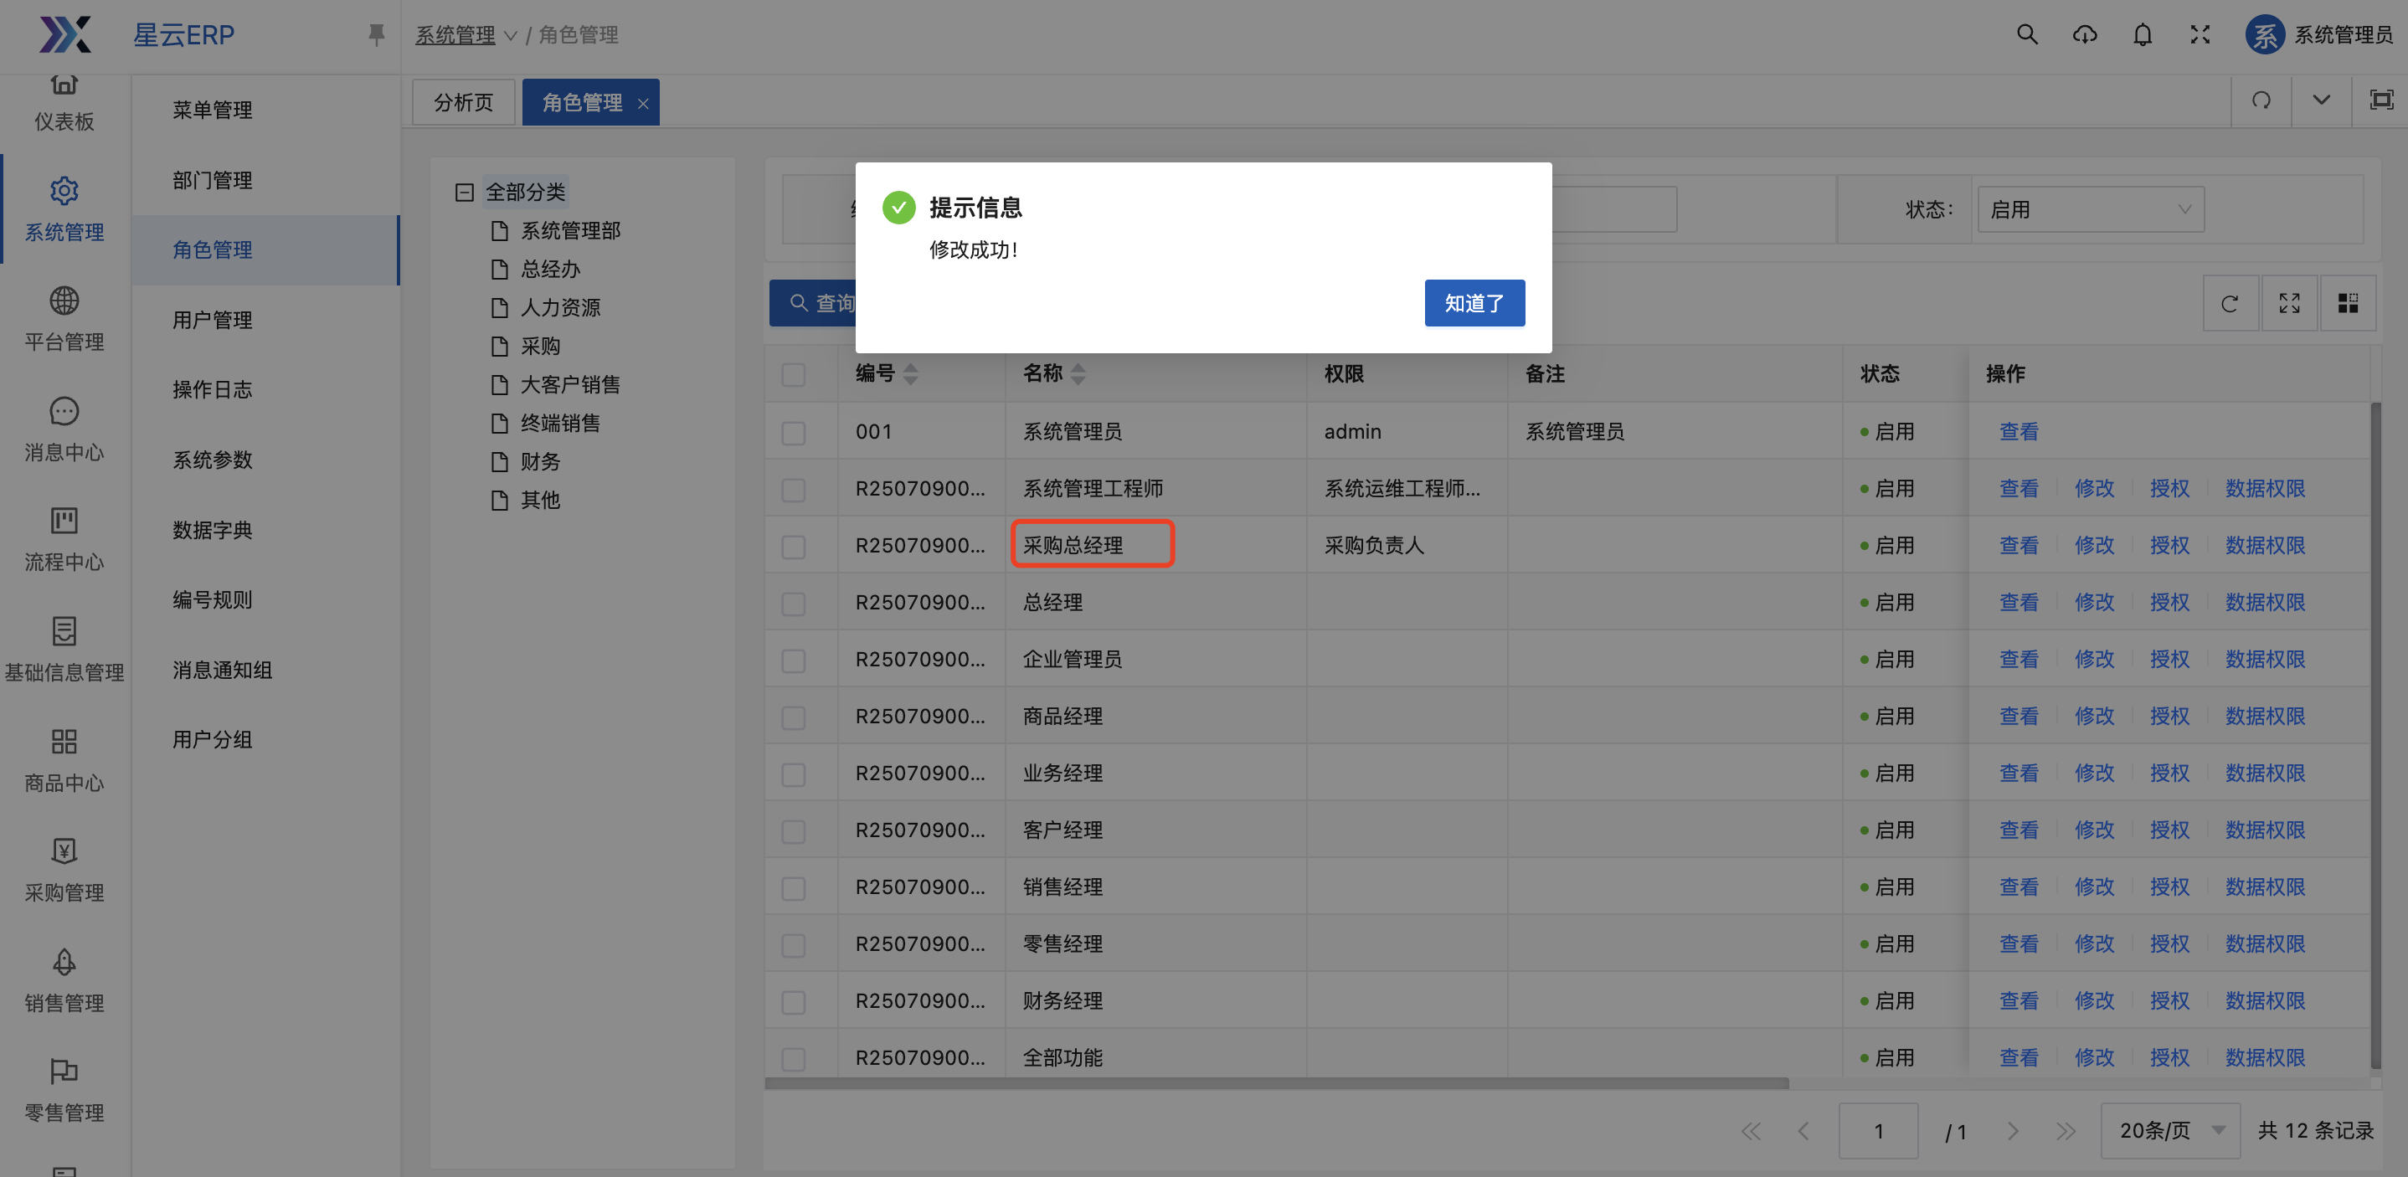Click the horizontal table scrollbar
This screenshot has width=2408, height=1177.
(1276, 1083)
